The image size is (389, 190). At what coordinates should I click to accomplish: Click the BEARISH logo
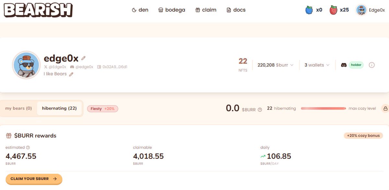pyautogui.click(x=38, y=10)
